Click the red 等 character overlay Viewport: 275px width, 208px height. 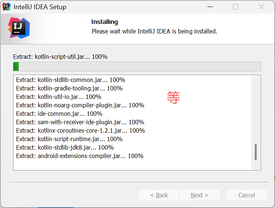tap(173, 97)
